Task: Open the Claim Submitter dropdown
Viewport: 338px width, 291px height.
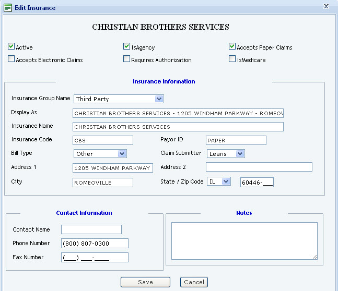Action: pos(226,154)
